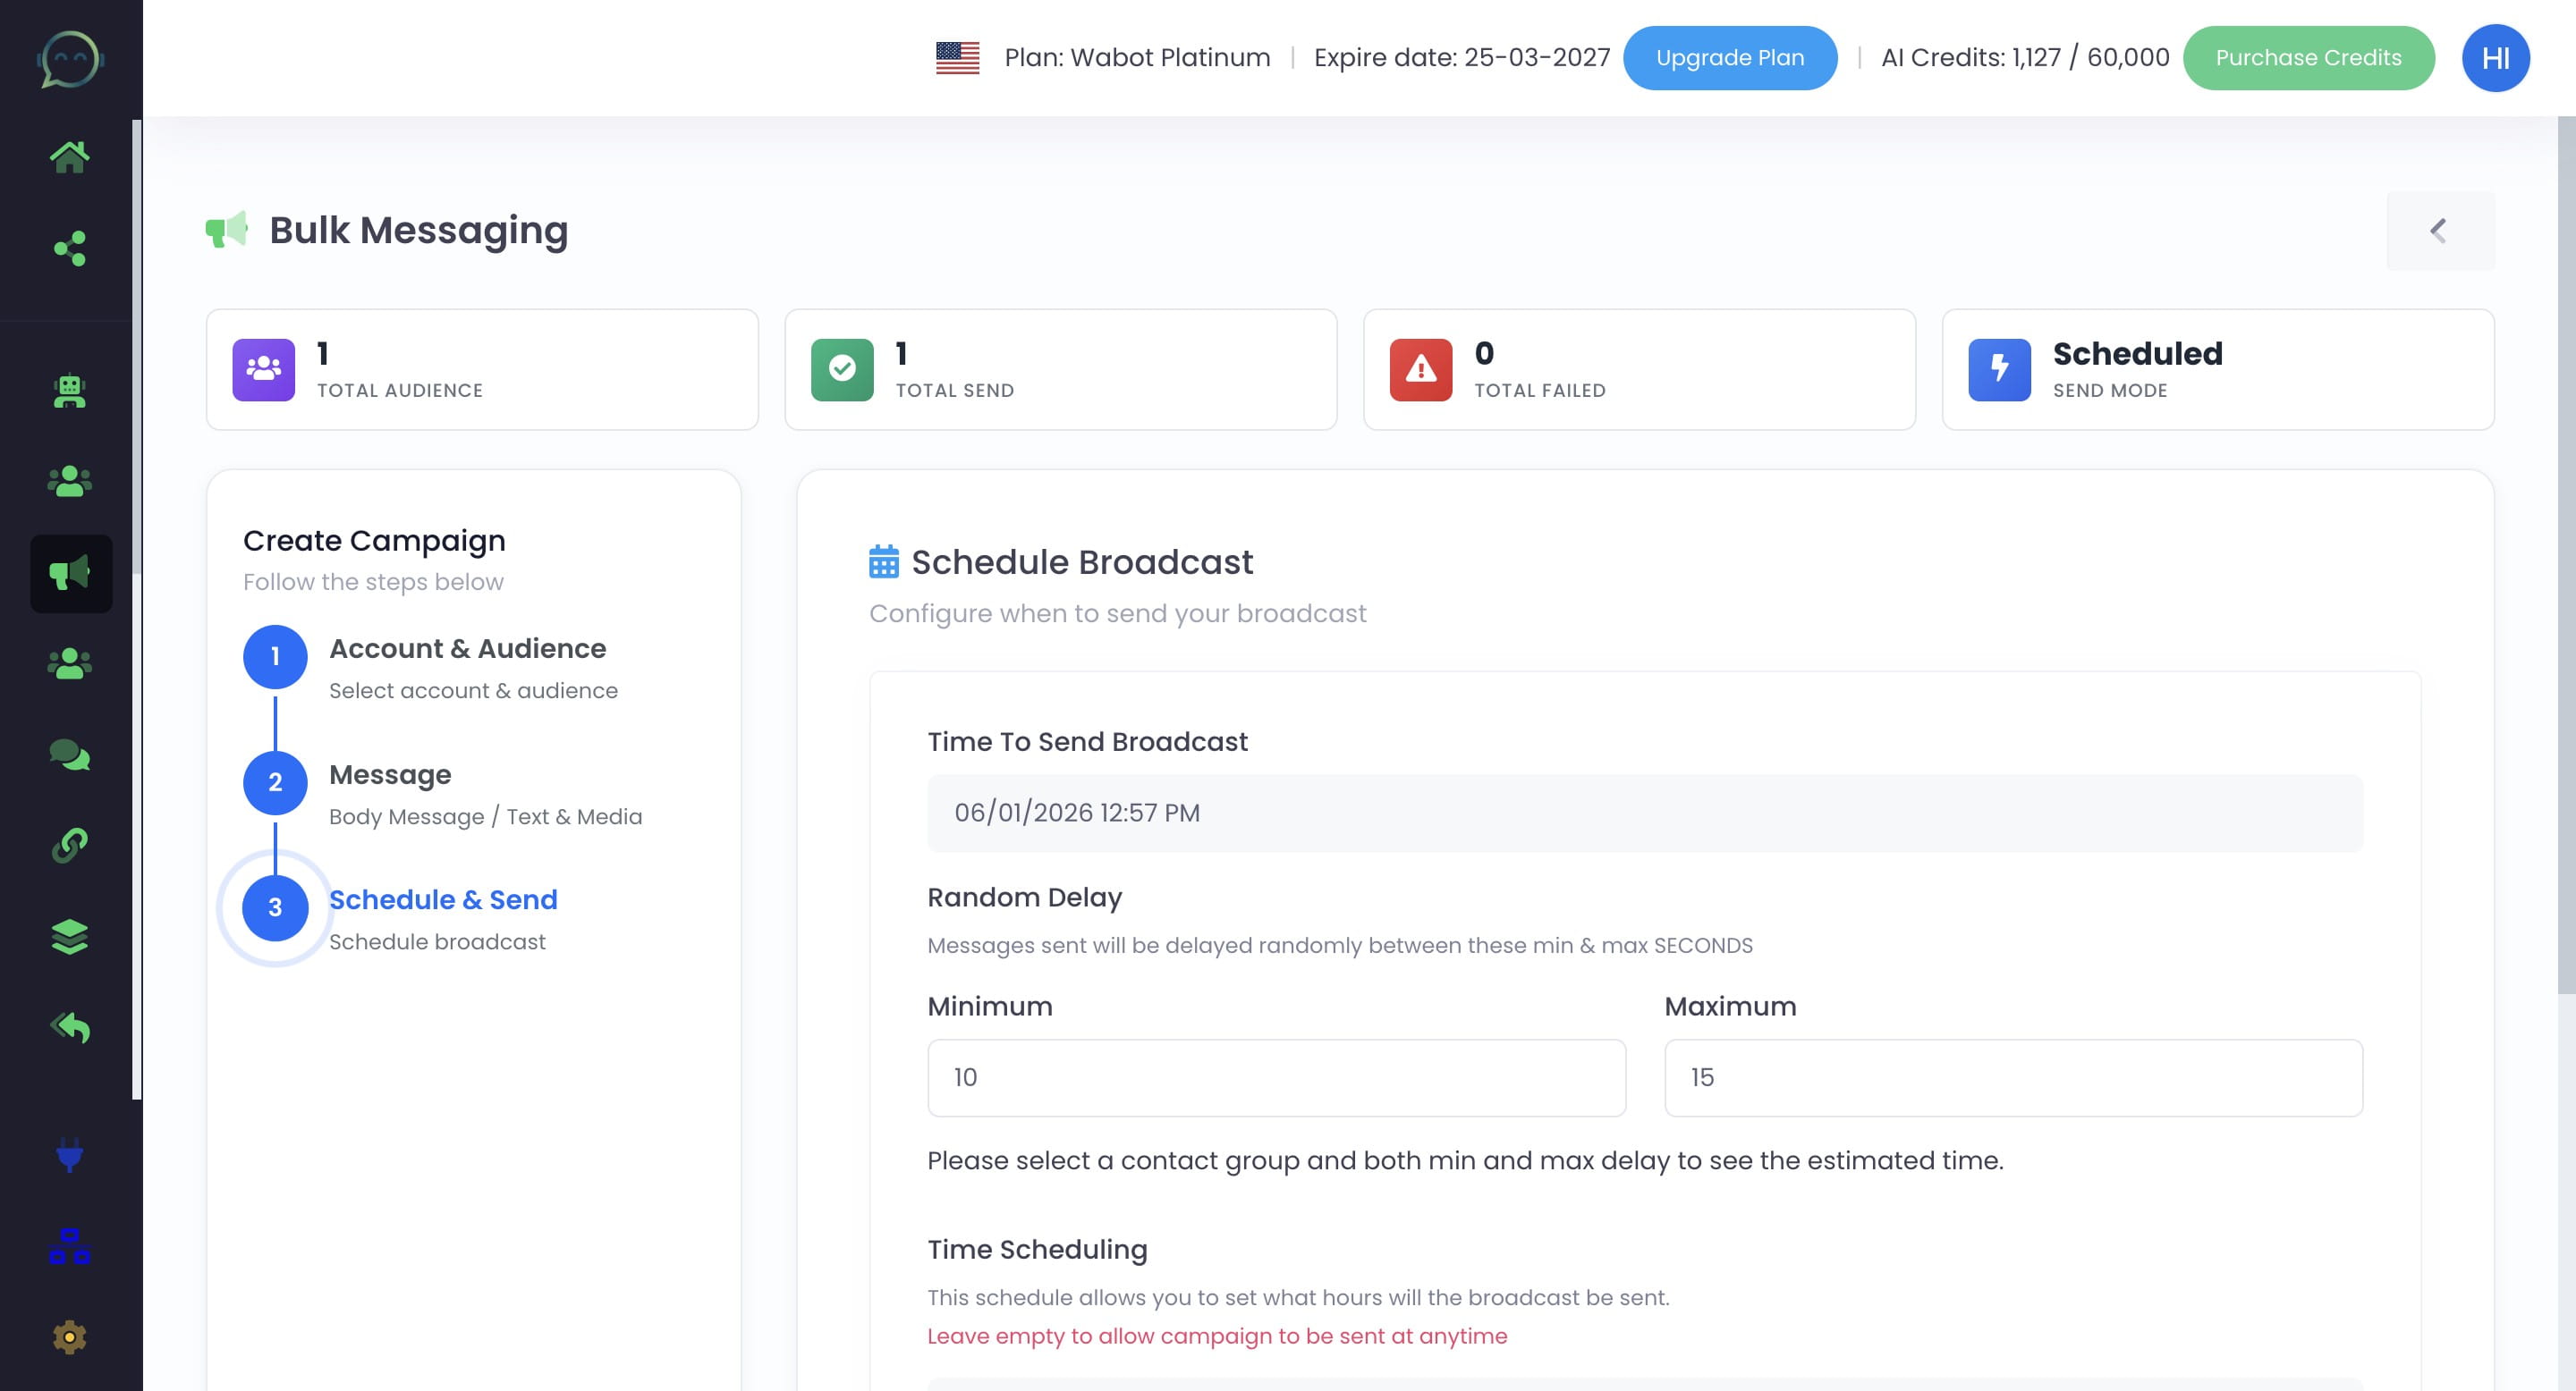The image size is (2576, 1391).
Task: Click the Upgrade Plan button
Action: point(1729,58)
